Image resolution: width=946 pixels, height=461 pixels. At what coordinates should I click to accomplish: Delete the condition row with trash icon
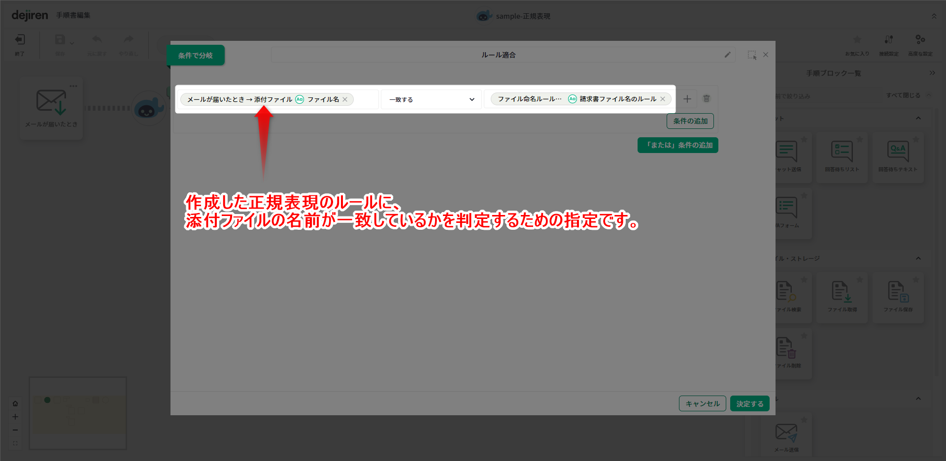pyautogui.click(x=707, y=98)
